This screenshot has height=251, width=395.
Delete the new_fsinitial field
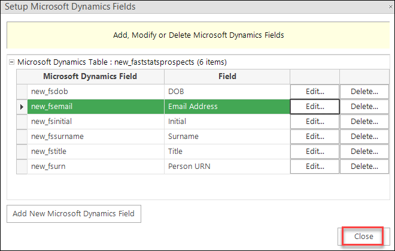[x=364, y=122]
